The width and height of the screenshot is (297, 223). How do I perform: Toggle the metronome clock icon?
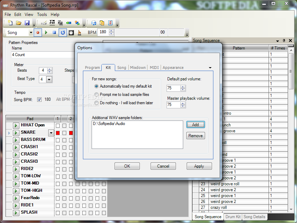[71, 33]
